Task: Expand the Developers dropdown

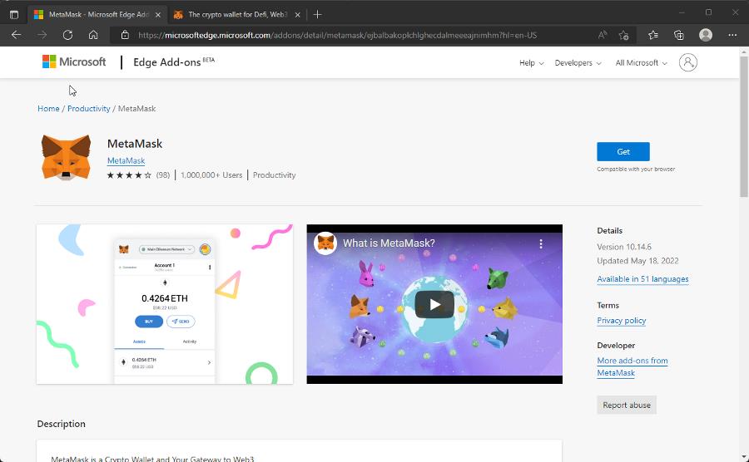Action: click(x=578, y=63)
